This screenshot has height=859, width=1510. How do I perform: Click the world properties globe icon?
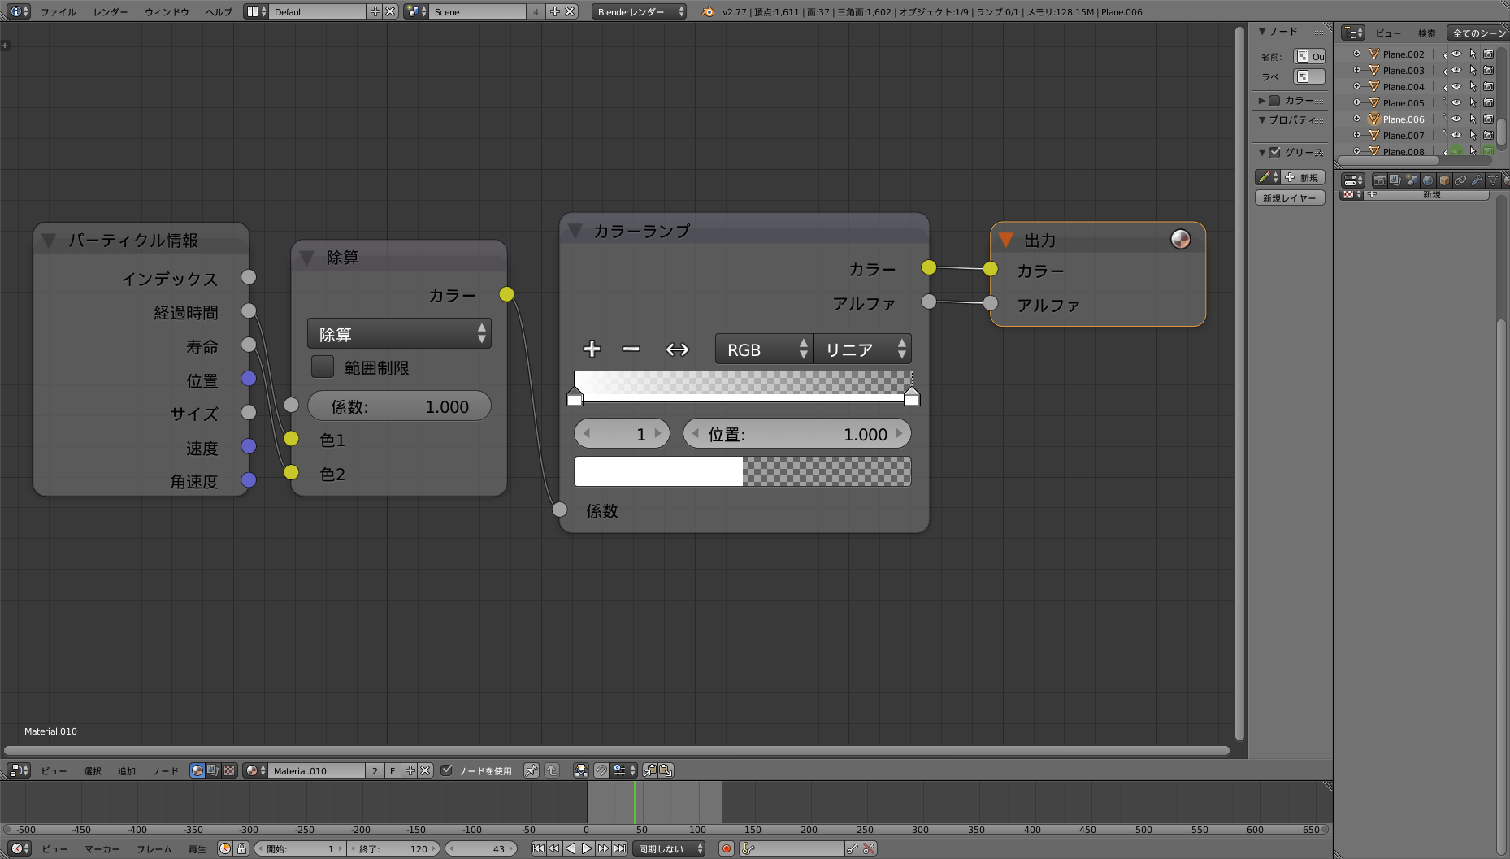pyautogui.click(x=1428, y=180)
